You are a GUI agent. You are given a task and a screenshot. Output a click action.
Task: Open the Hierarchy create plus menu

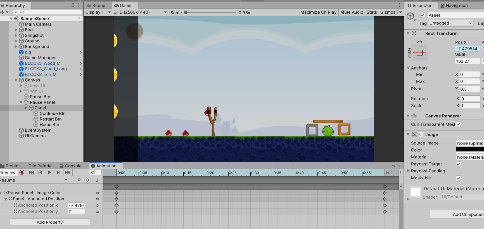tap(4, 12)
